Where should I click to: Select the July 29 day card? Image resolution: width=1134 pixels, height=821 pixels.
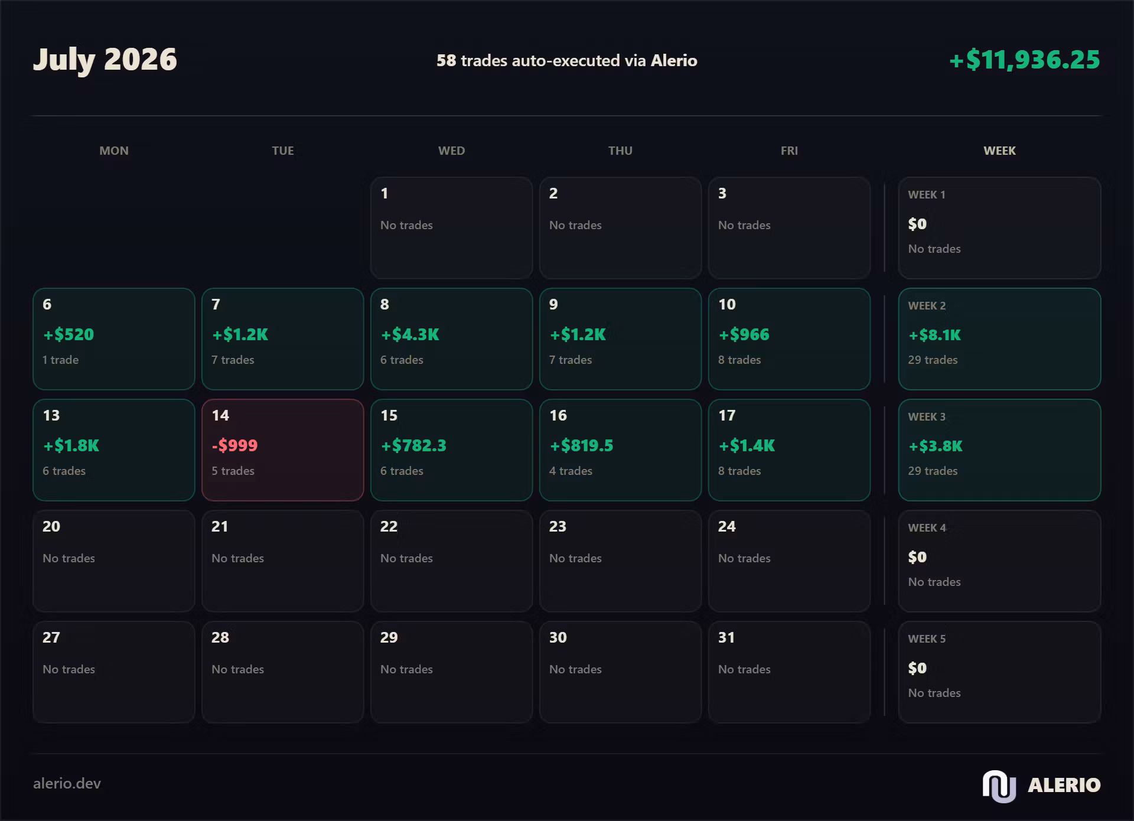[x=452, y=672]
